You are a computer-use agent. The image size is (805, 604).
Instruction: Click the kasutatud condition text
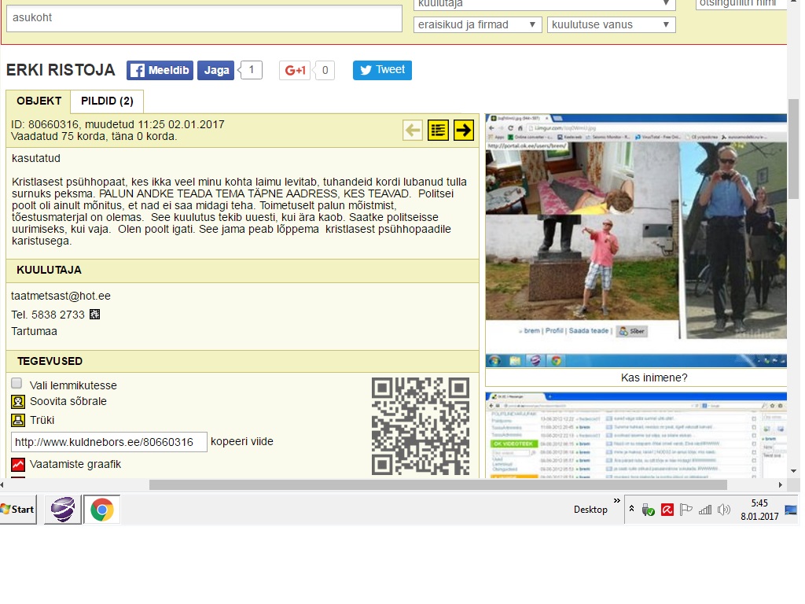click(x=36, y=158)
